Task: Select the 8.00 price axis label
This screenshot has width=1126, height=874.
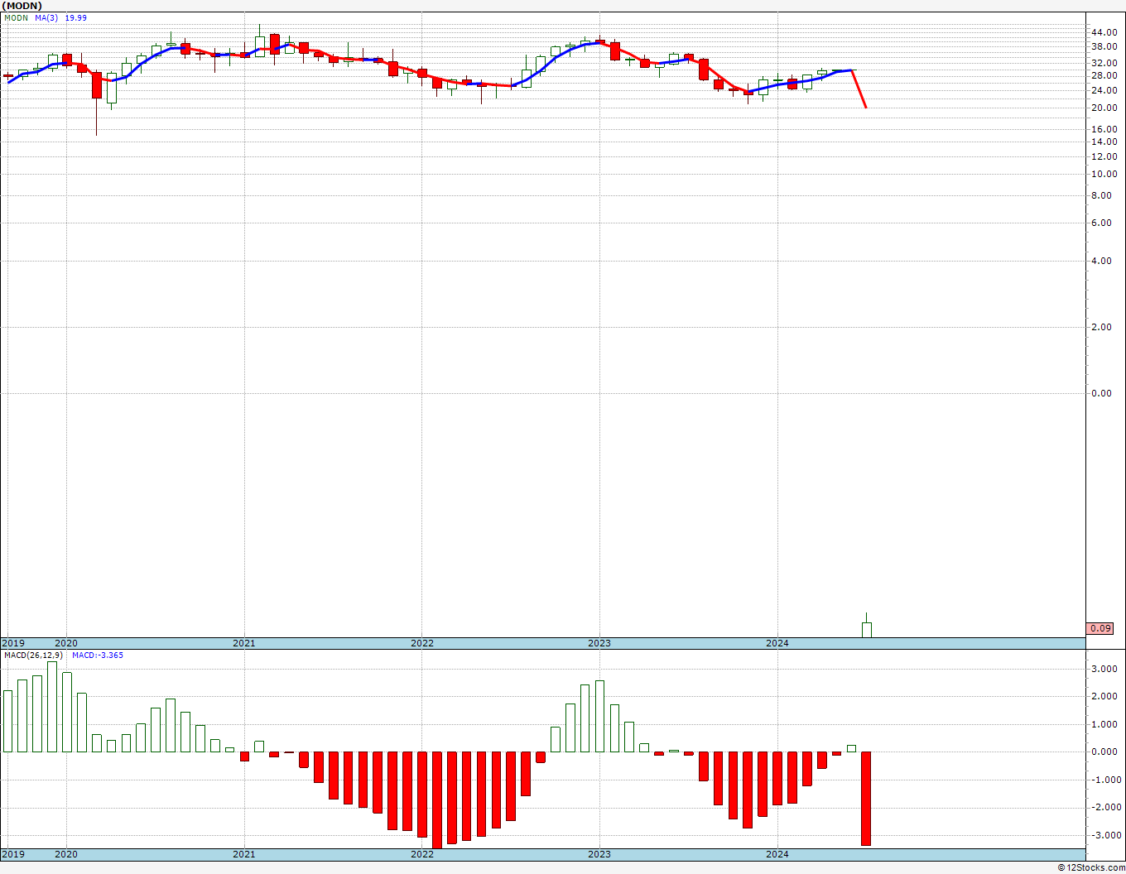Action: click(x=1102, y=195)
